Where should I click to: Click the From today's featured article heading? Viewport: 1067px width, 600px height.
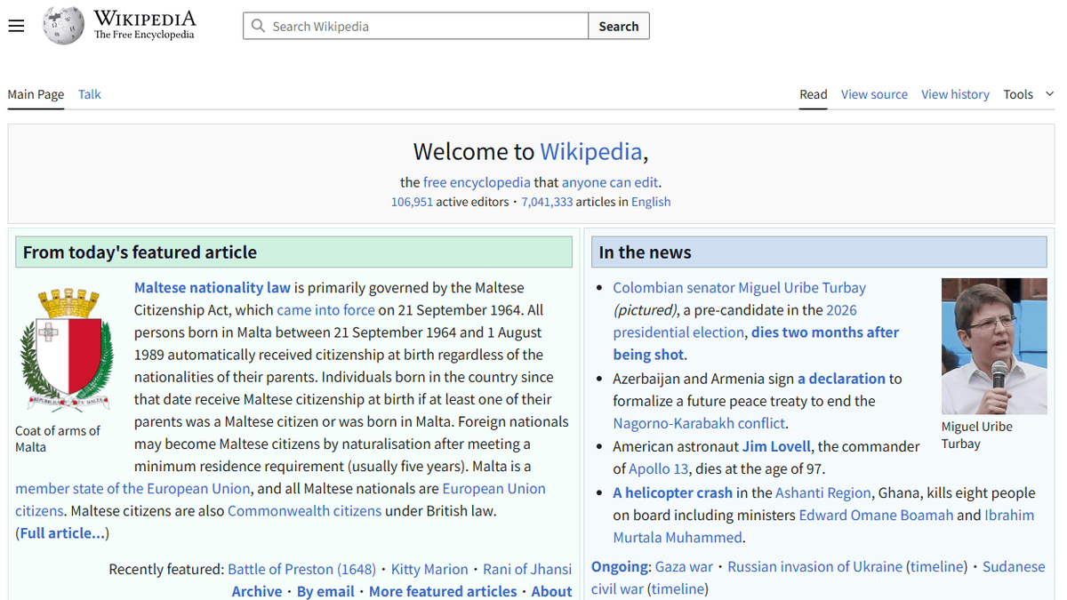click(140, 252)
